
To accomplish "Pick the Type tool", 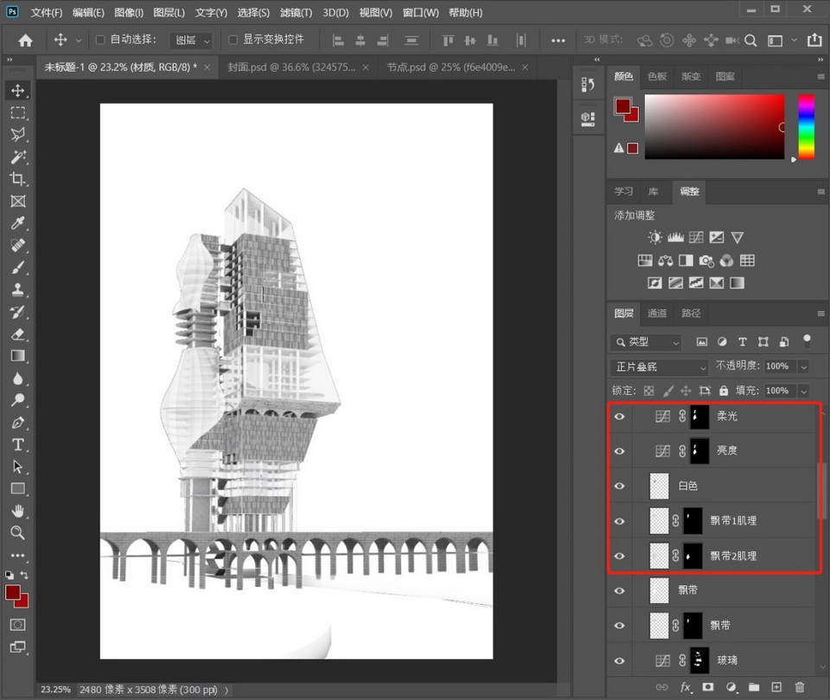I will pos(17,444).
